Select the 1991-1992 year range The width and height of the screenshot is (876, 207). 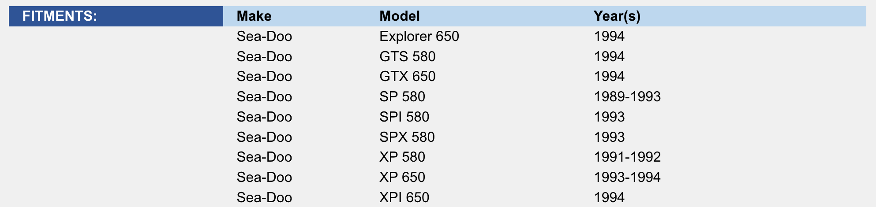tap(627, 157)
